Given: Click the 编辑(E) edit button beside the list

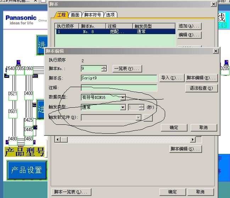Looking at the screenshot, I should pyautogui.click(x=189, y=35).
